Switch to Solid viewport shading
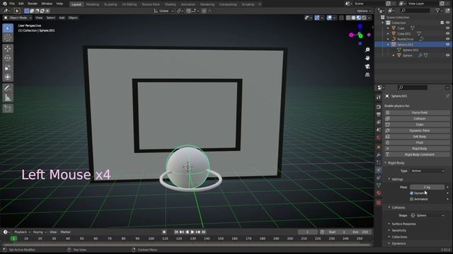The width and height of the screenshot is (453, 254). [353, 18]
